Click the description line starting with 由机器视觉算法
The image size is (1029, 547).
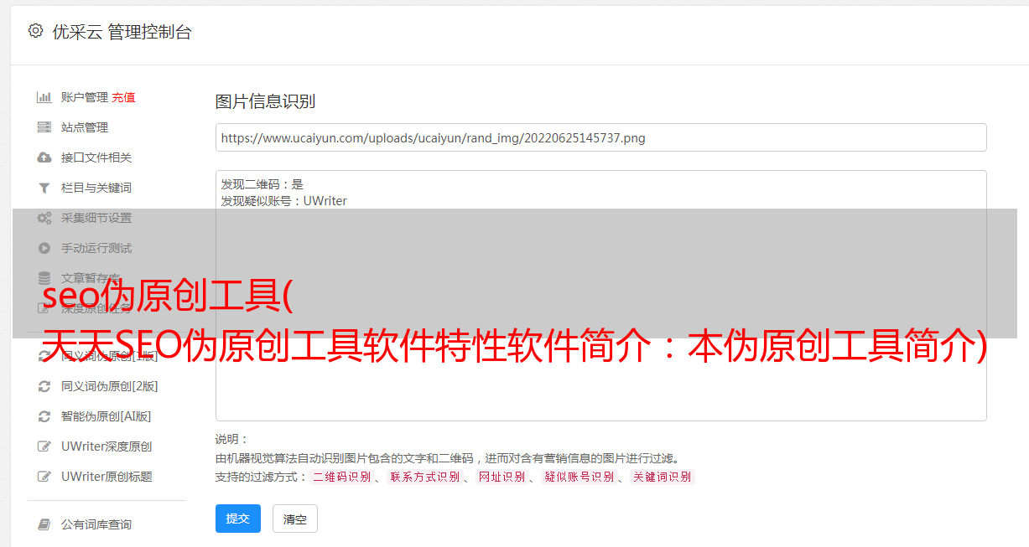tap(447, 458)
